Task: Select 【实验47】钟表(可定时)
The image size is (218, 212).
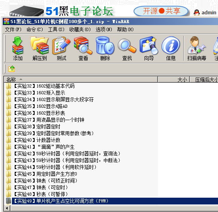Action: 41,187
